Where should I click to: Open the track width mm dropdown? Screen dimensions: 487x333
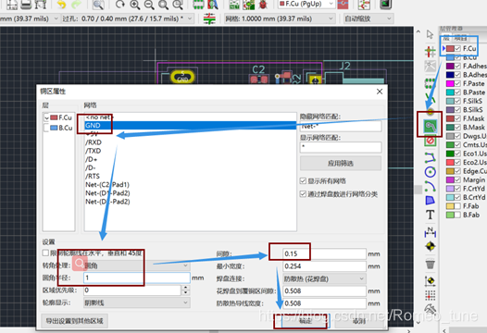30,18
